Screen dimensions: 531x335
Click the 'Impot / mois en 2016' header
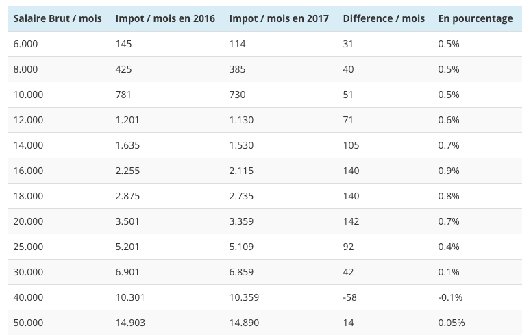(165, 18)
